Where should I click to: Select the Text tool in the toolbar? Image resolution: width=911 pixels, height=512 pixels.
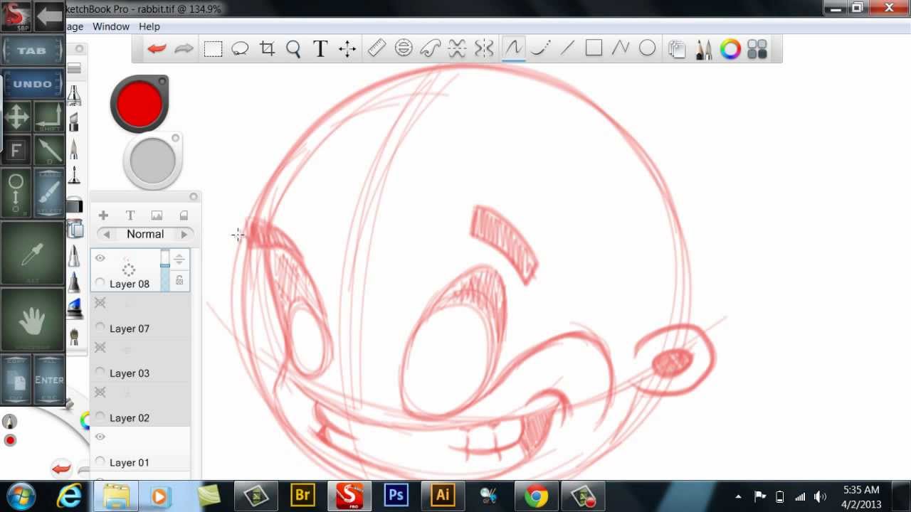pos(320,48)
